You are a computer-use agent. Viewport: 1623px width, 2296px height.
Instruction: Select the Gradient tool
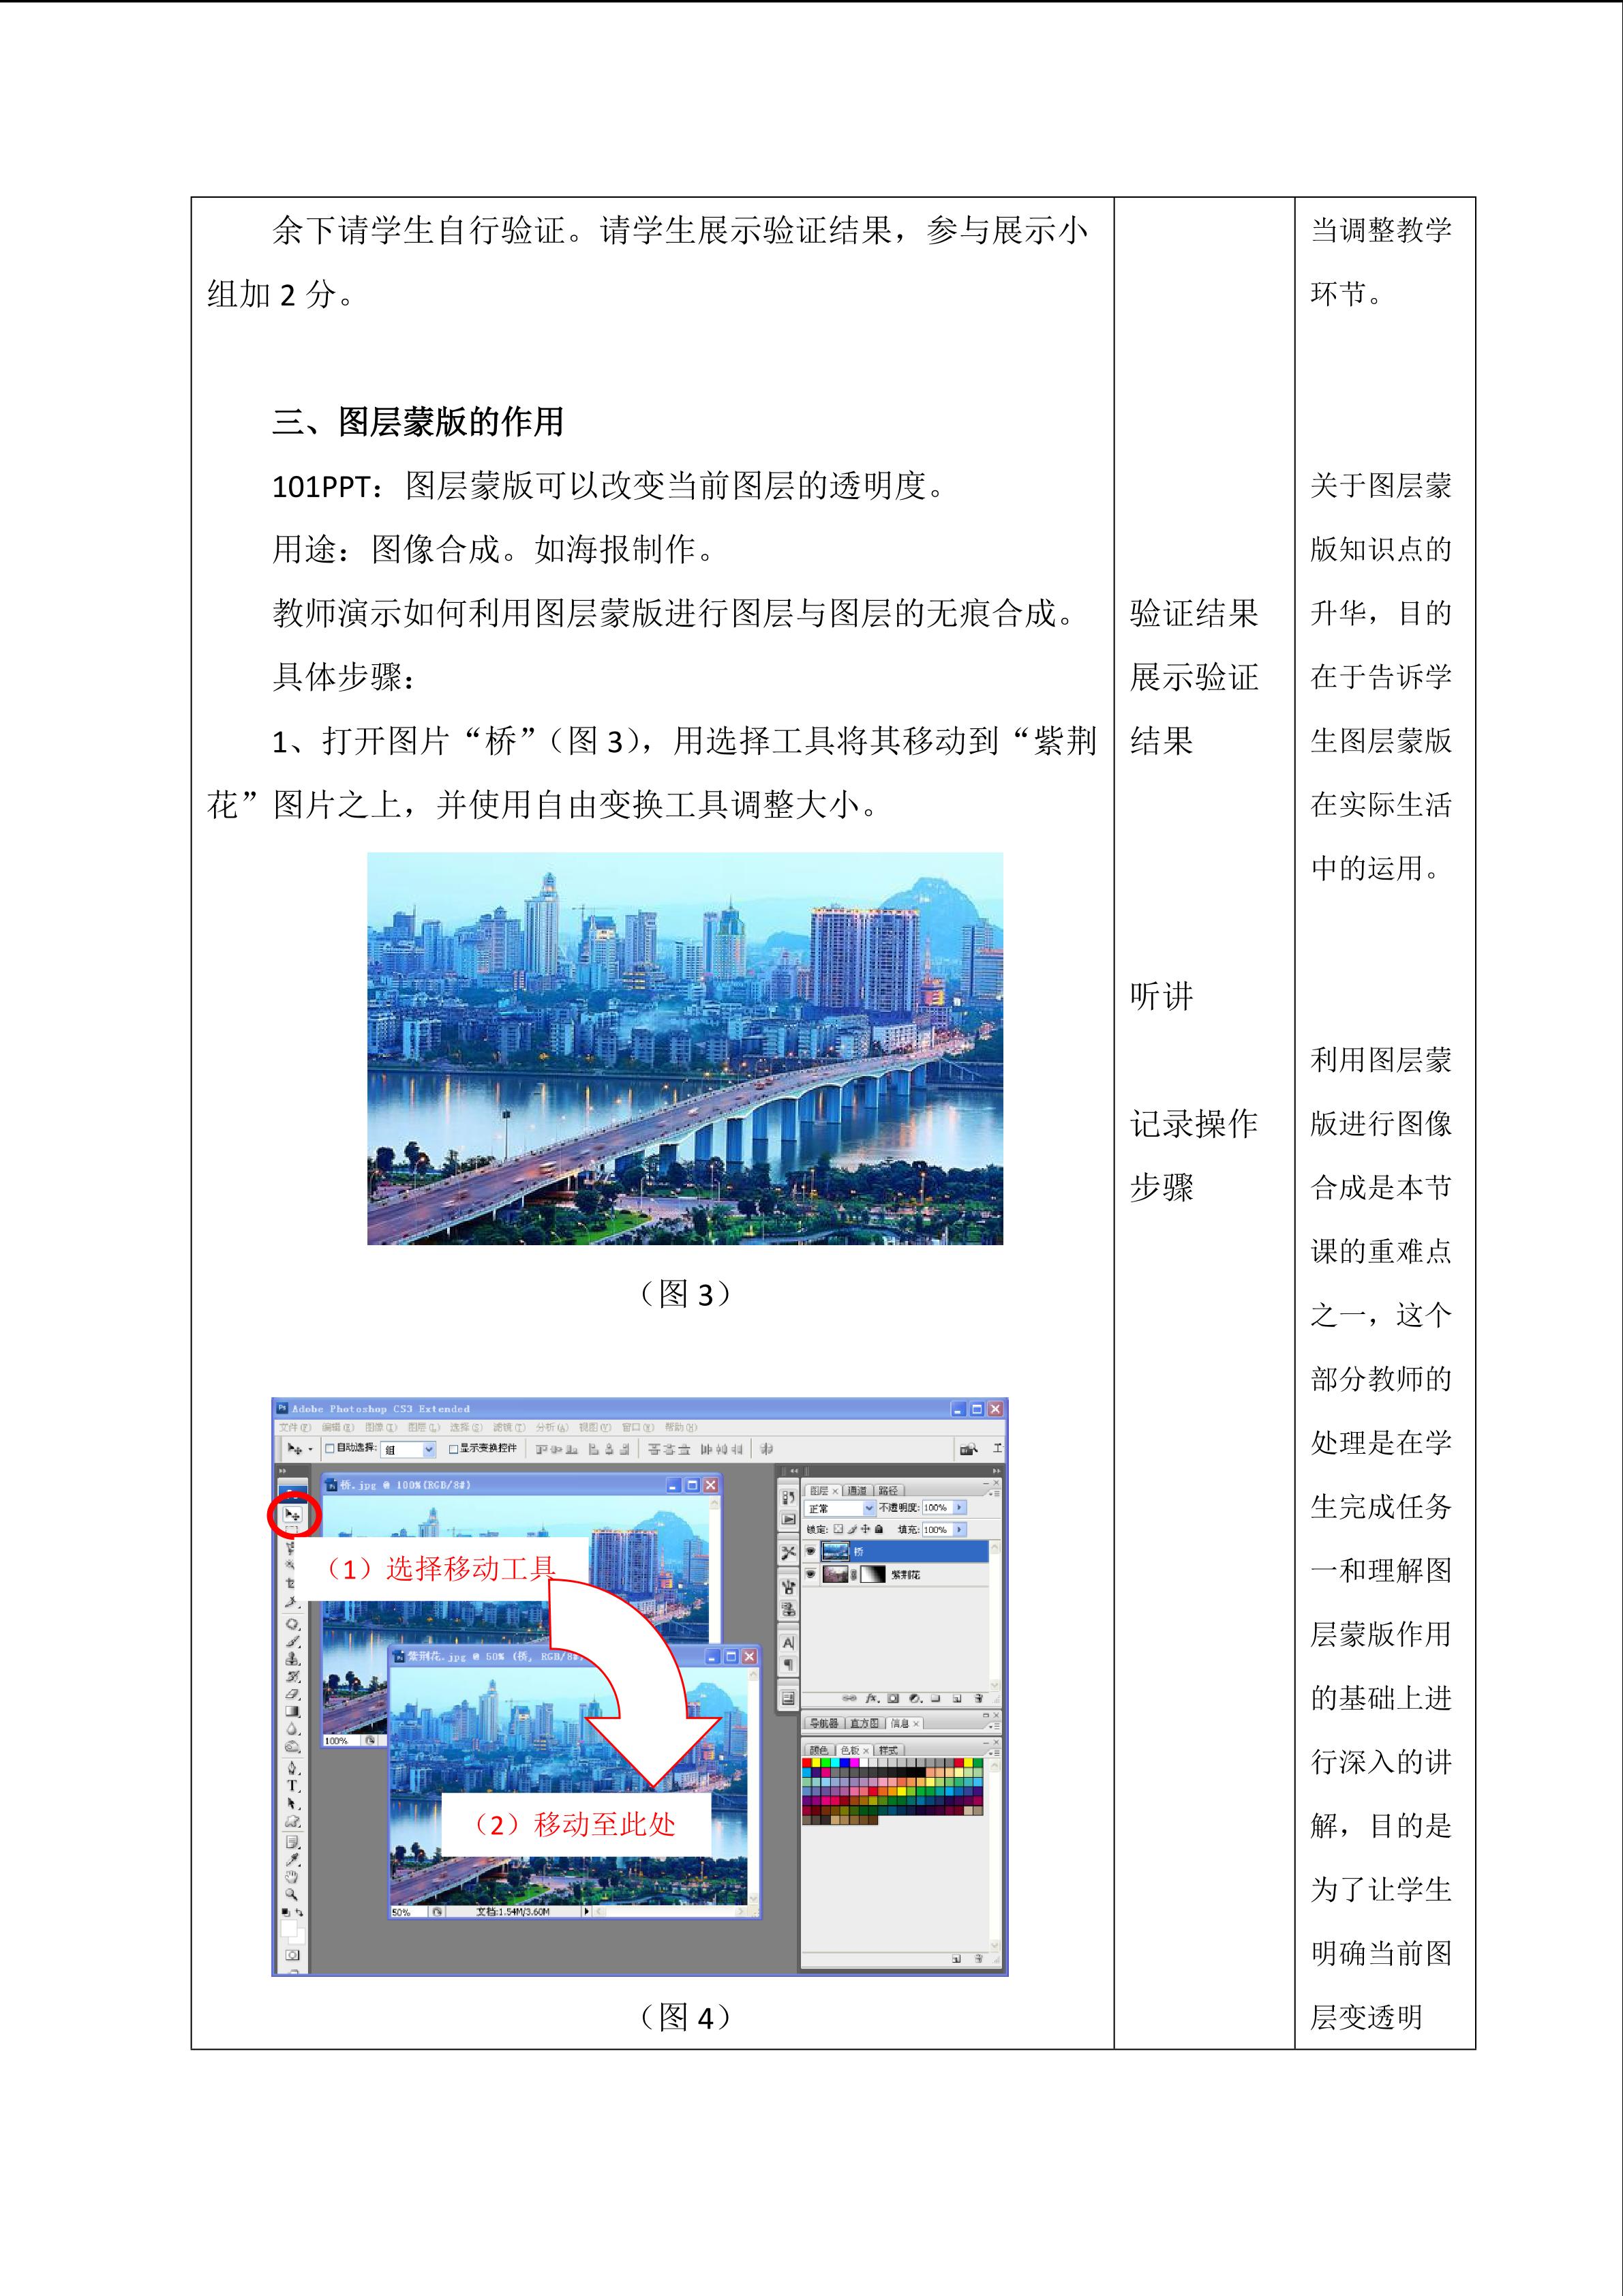click(x=293, y=1711)
